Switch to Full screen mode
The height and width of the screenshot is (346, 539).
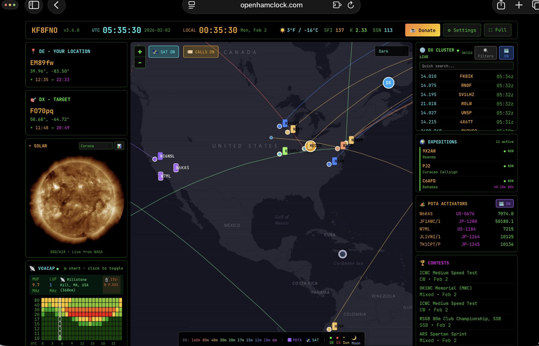(497, 30)
